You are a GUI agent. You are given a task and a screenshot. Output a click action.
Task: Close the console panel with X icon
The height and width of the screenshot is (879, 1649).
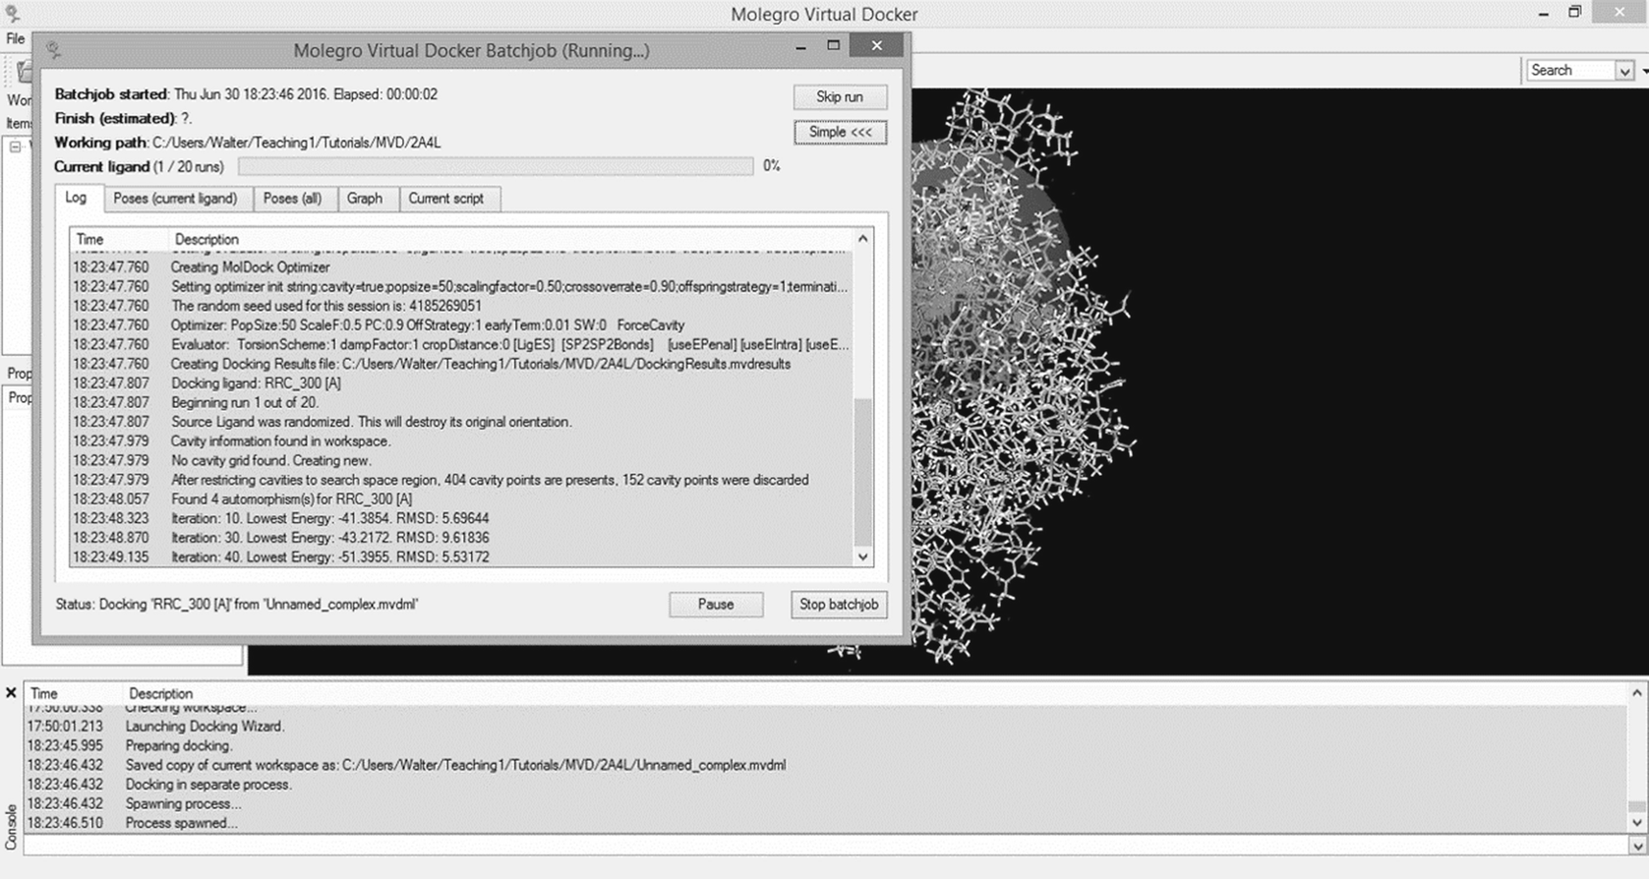click(x=11, y=693)
